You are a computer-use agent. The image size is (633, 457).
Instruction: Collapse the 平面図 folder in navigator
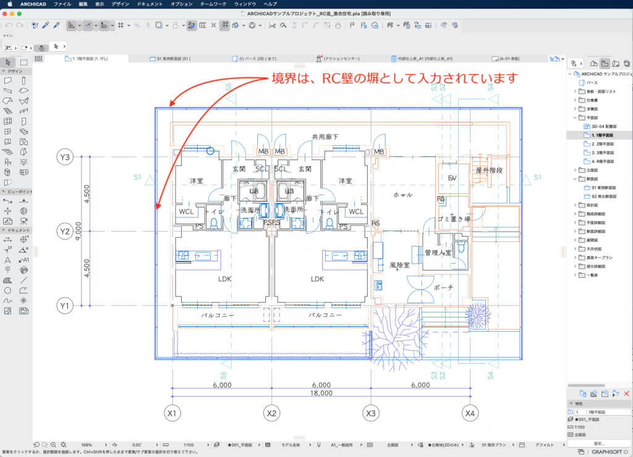coord(576,118)
